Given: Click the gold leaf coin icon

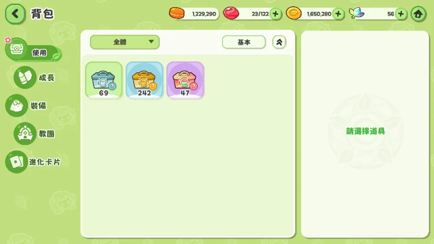Looking at the screenshot, I should click(294, 14).
